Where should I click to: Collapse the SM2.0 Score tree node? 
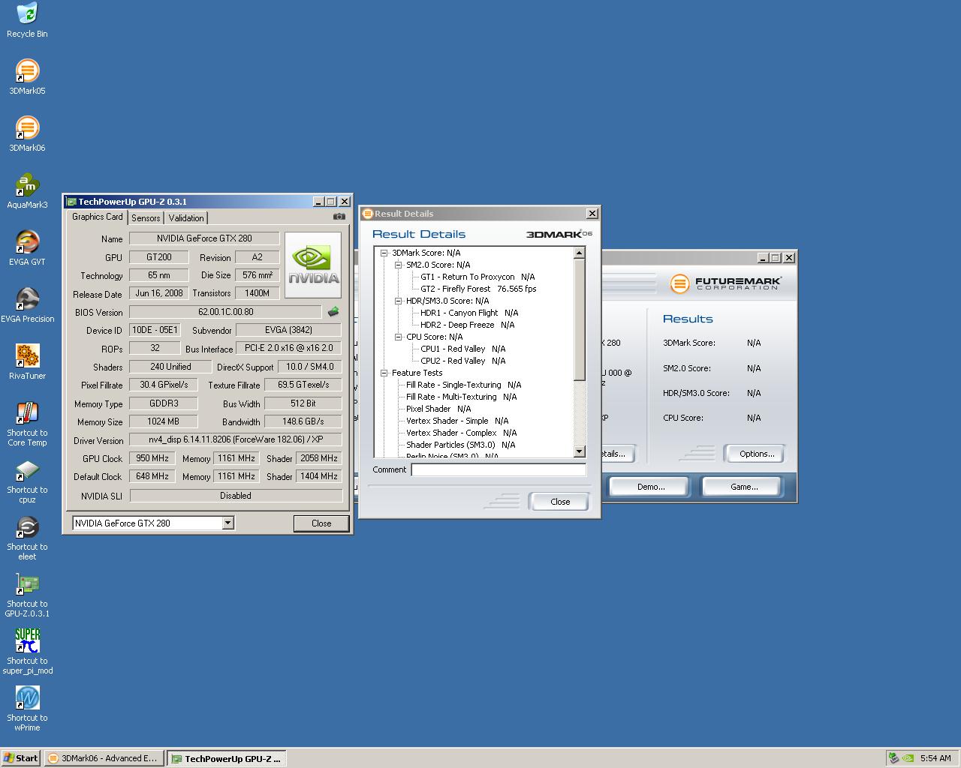point(398,265)
